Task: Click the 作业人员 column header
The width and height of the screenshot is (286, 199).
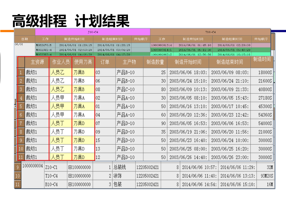Action: point(61,62)
